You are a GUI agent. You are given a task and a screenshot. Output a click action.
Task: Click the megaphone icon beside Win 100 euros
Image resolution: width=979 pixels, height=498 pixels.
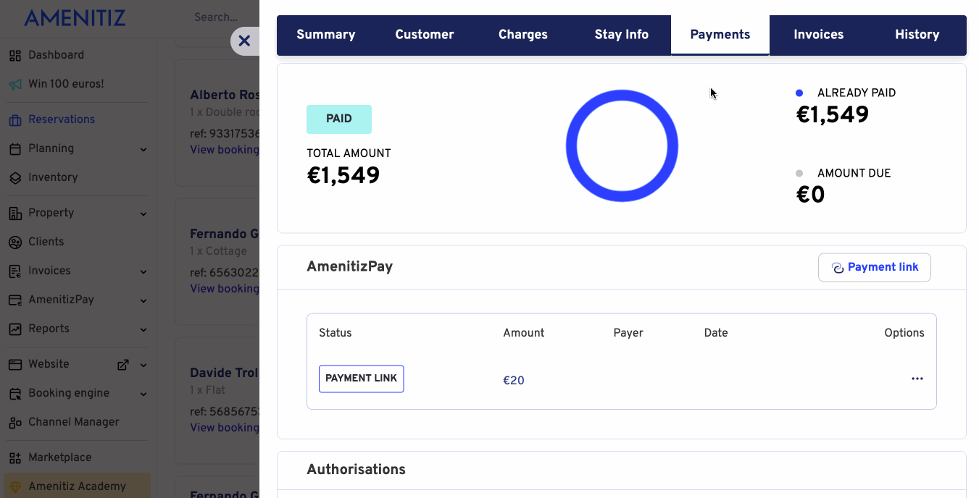point(15,84)
